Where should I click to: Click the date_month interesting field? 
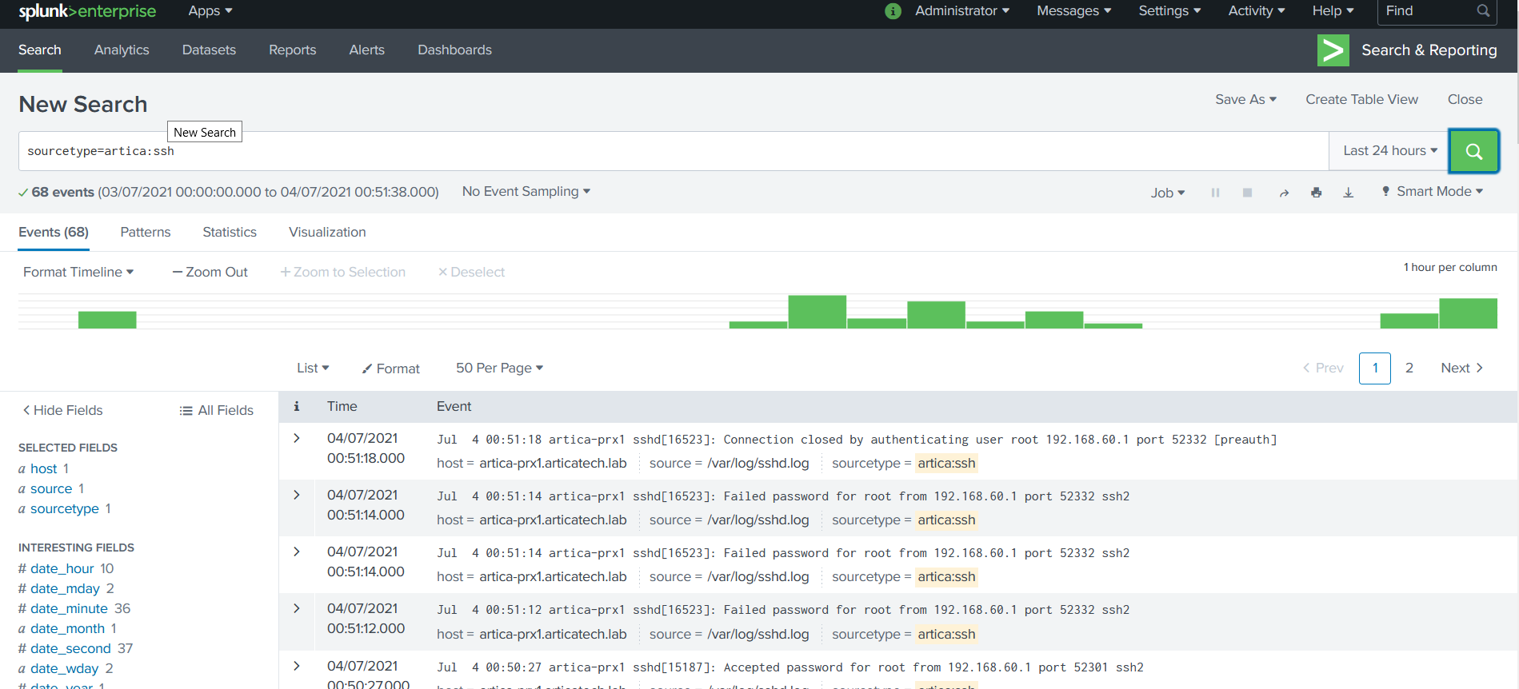click(67, 629)
